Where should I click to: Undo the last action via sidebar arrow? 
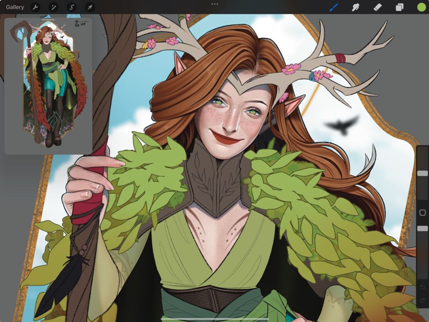pos(422,287)
